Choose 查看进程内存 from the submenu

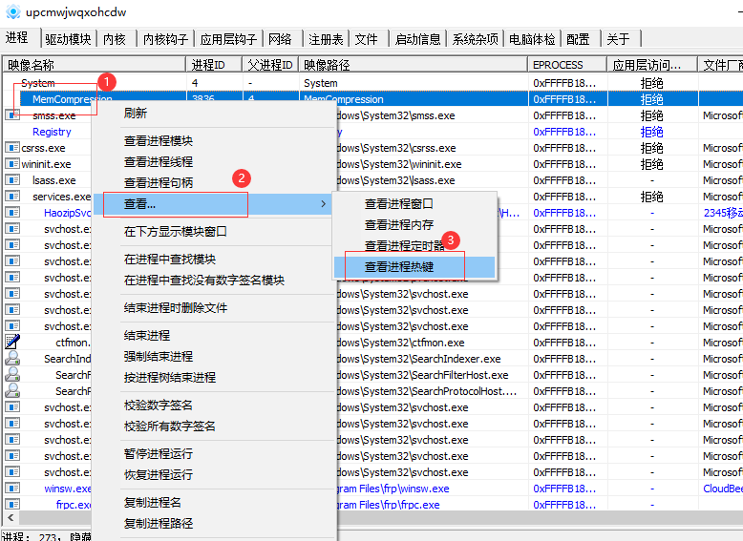pyautogui.click(x=398, y=225)
